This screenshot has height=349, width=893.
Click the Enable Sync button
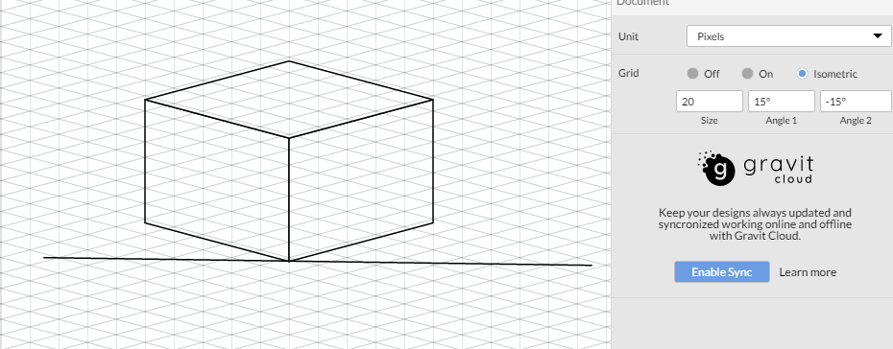coord(721,271)
